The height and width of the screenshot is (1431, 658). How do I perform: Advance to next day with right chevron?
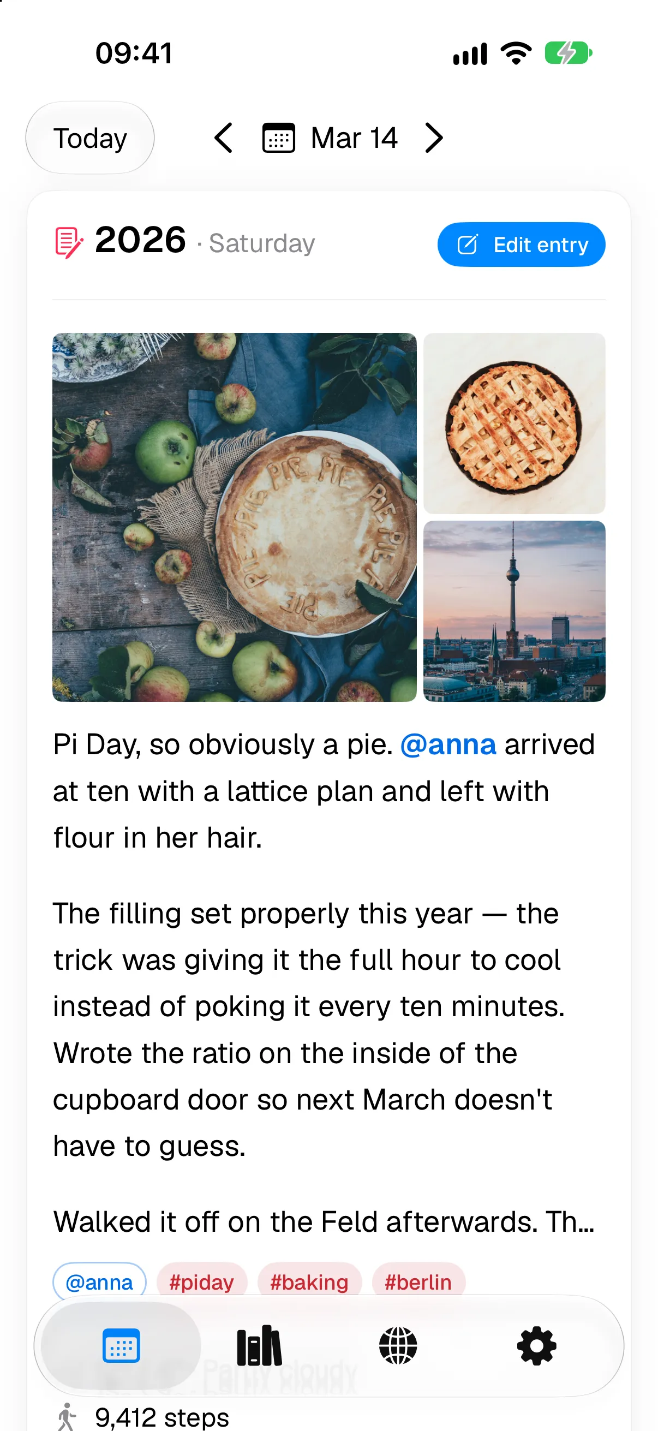[434, 138]
